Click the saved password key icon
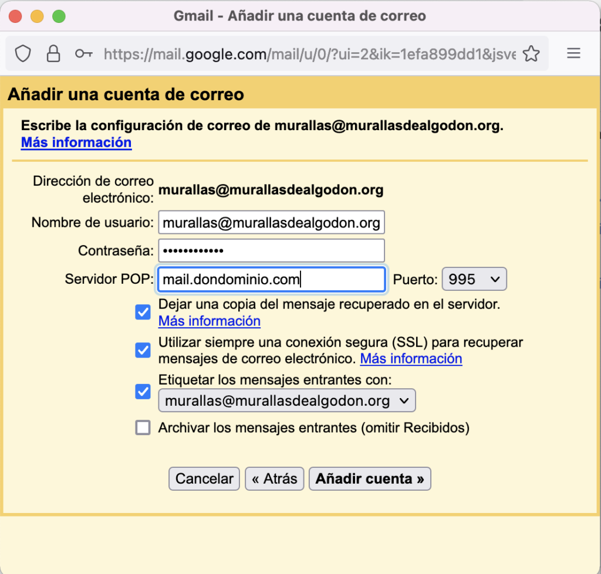This screenshot has height=574, width=601. (83, 53)
